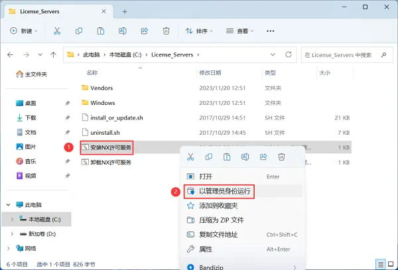
Task: Open the three-dot more options menu
Action: click(x=271, y=31)
